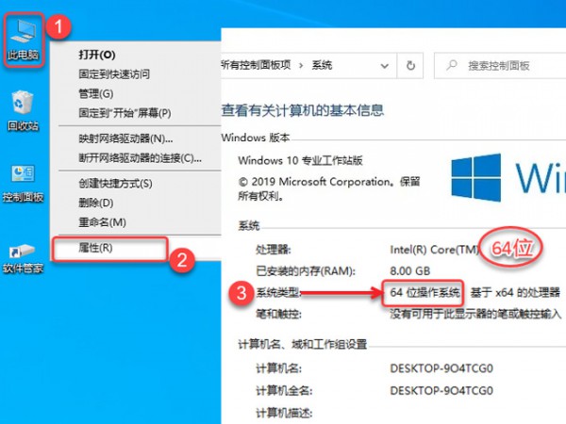Select the 软件管家 shortcut icon
566x424 pixels.
(23, 258)
